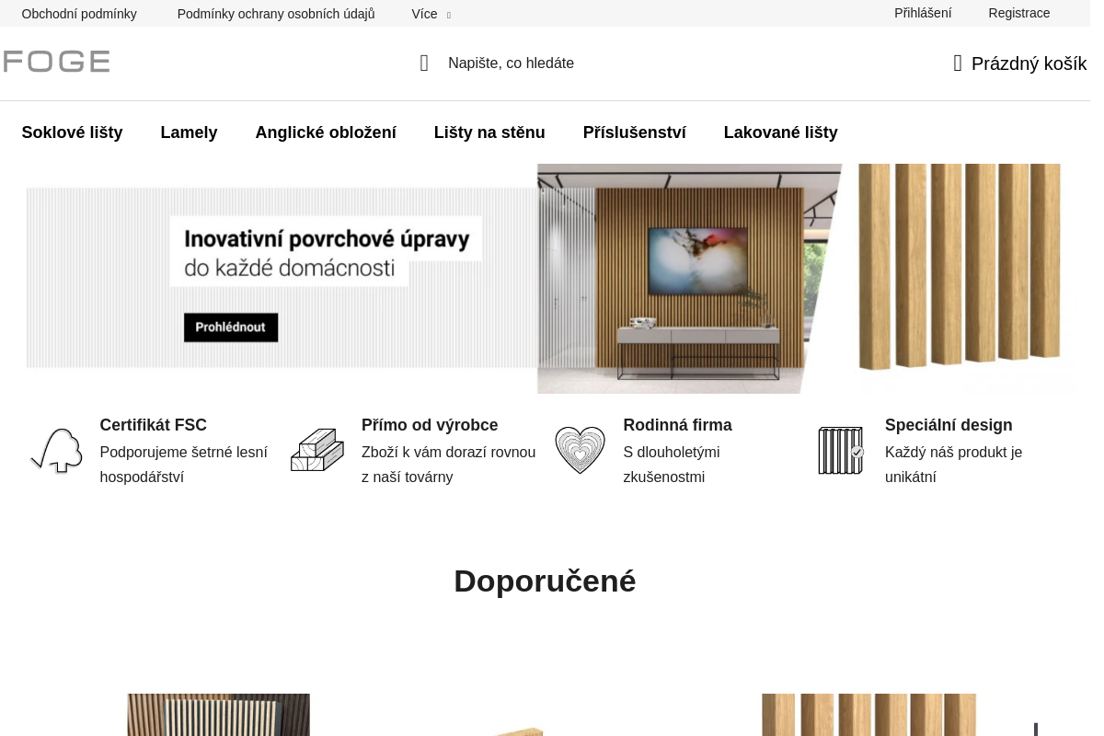Open the Příslušenství category
1104x736 pixels.
635,132
